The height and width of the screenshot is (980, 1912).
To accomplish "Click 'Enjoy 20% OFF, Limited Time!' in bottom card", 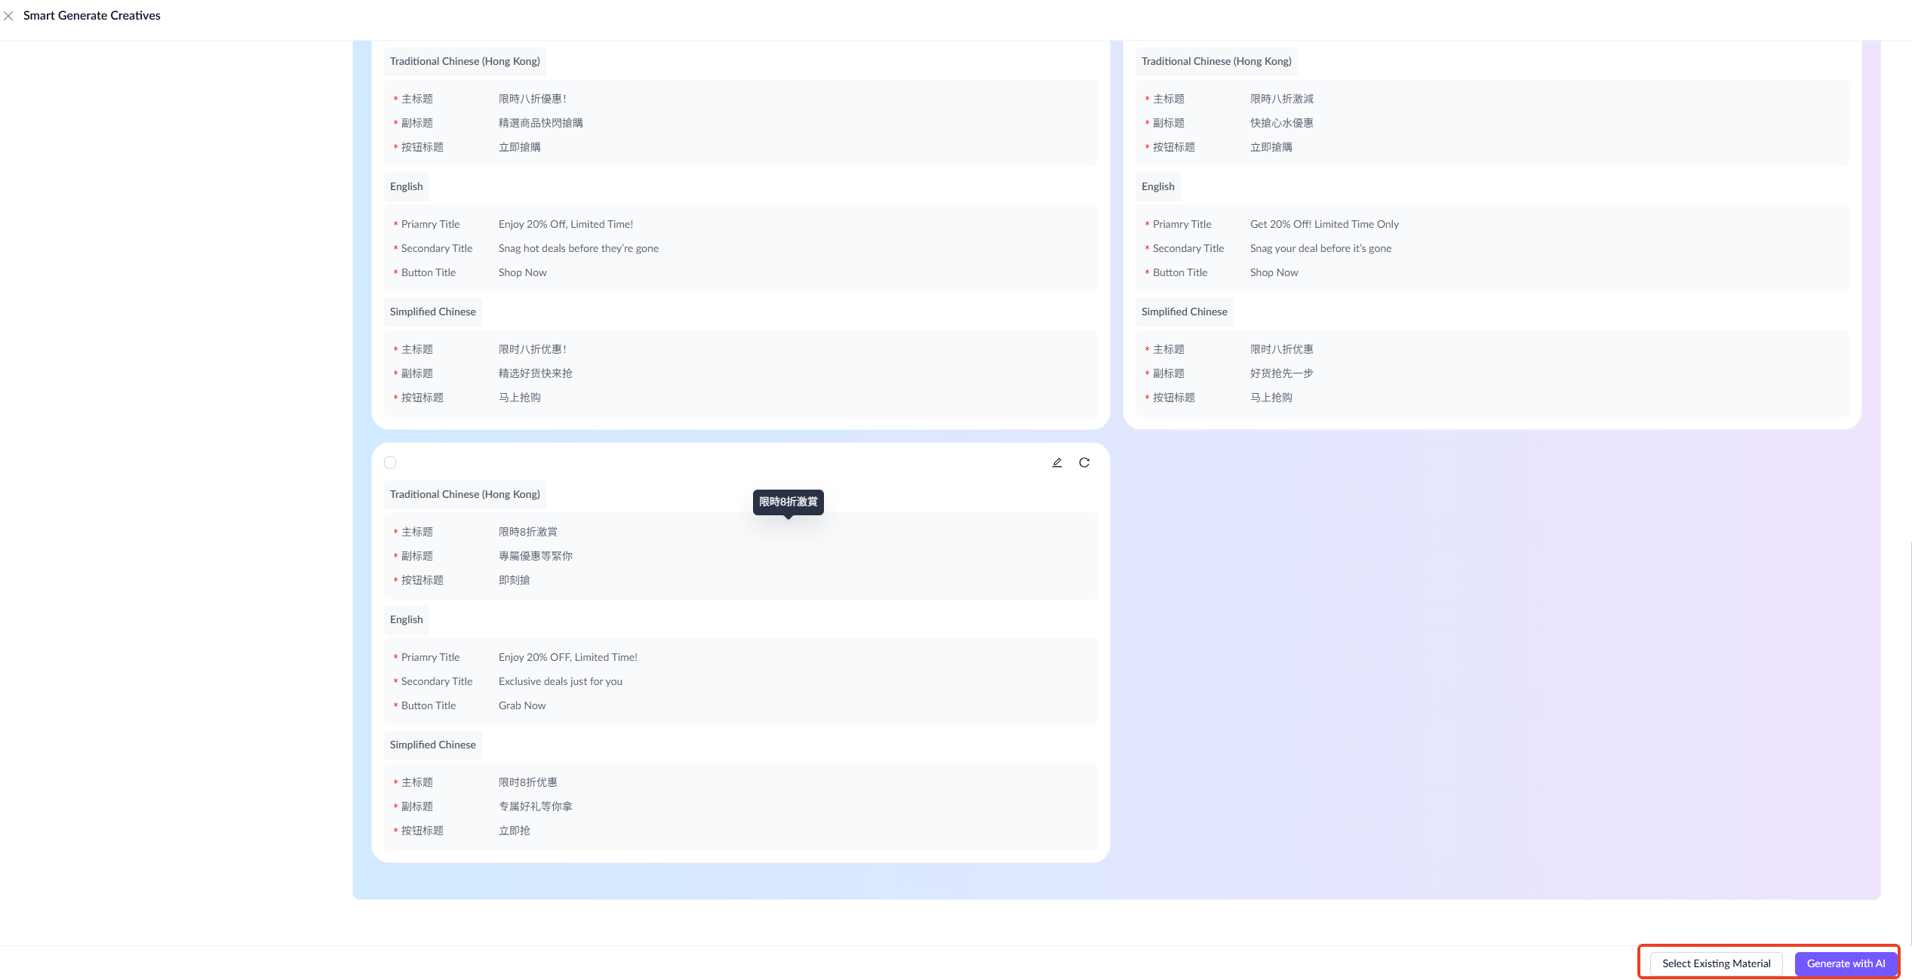I will click(x=567, y=657).
